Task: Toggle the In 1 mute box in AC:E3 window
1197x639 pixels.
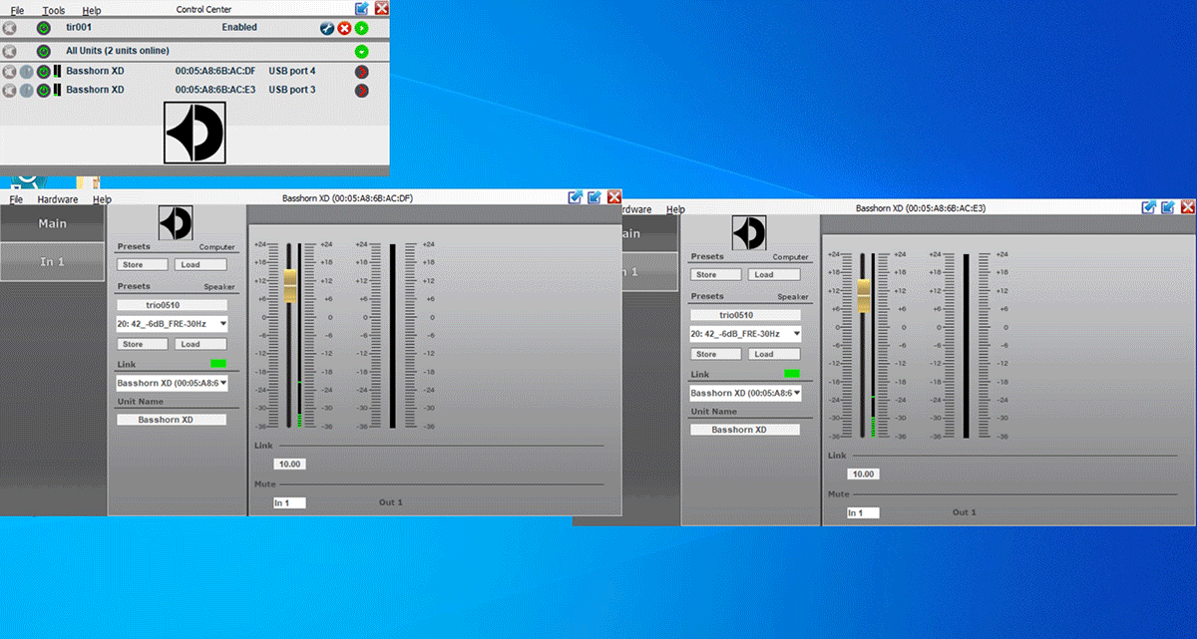Action: [864, 512]
